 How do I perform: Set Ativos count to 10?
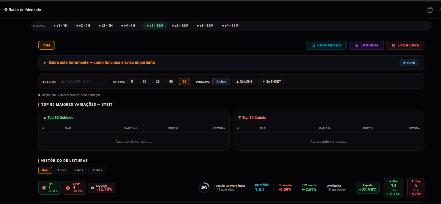point(145,82)
